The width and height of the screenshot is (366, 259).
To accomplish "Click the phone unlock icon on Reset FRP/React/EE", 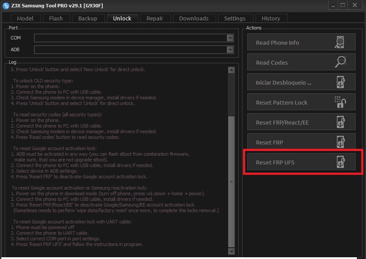I will (341, 122).
